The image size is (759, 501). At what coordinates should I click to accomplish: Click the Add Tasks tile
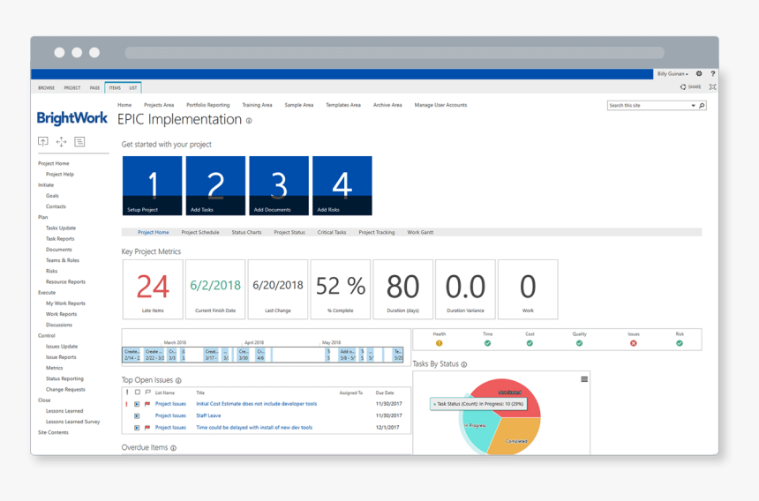pos(215,186)
